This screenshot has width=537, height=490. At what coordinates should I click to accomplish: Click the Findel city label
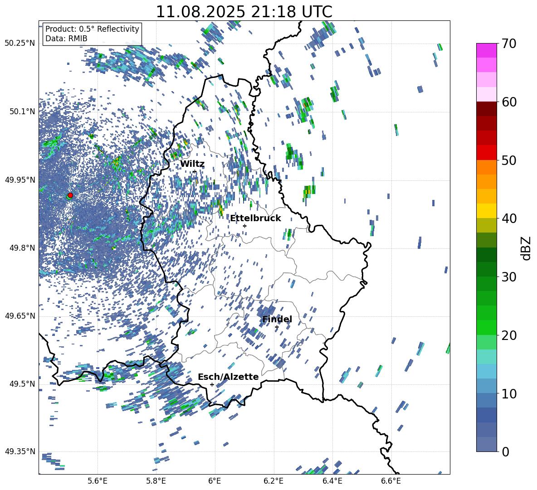[x=277, y=319]
